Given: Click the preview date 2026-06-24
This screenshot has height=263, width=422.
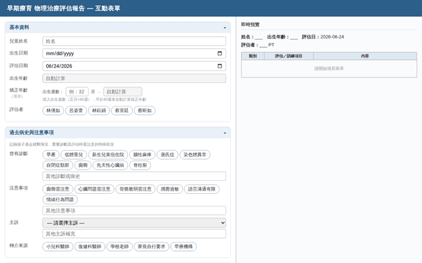Looking at the screenshot, I should [332, 37].
